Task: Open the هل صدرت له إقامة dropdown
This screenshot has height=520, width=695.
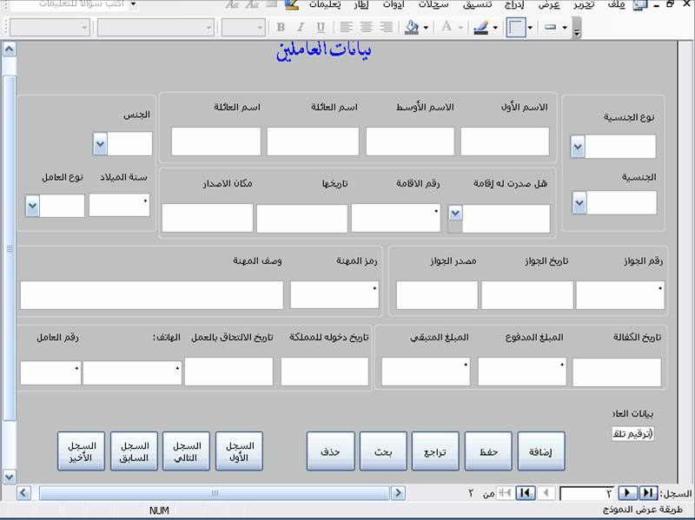Action: point(455,214)
